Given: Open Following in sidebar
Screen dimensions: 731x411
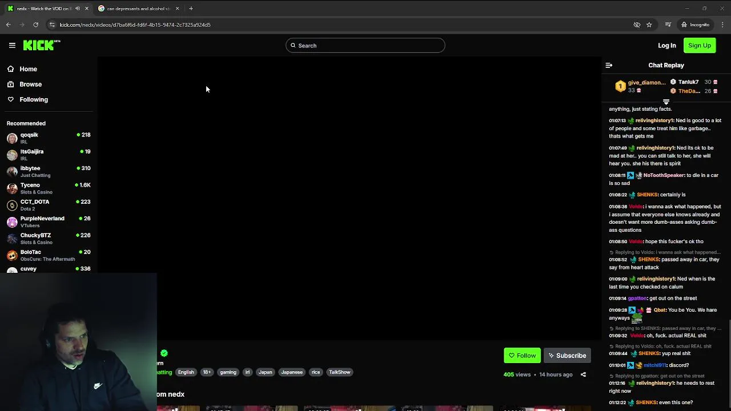Looking at the screenshot, I should 34,99.
